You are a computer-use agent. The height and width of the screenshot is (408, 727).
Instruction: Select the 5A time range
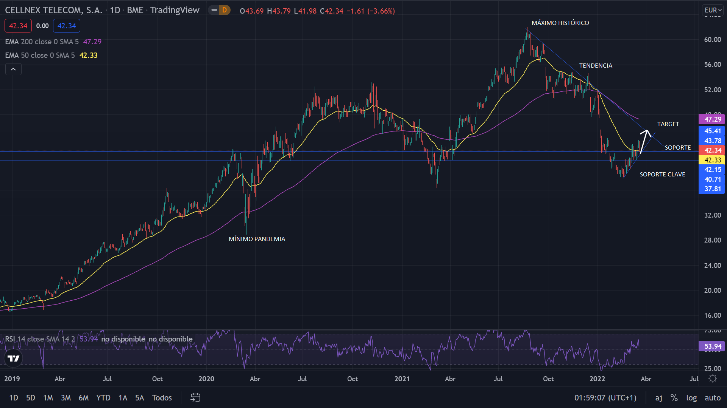pos(139,397)
